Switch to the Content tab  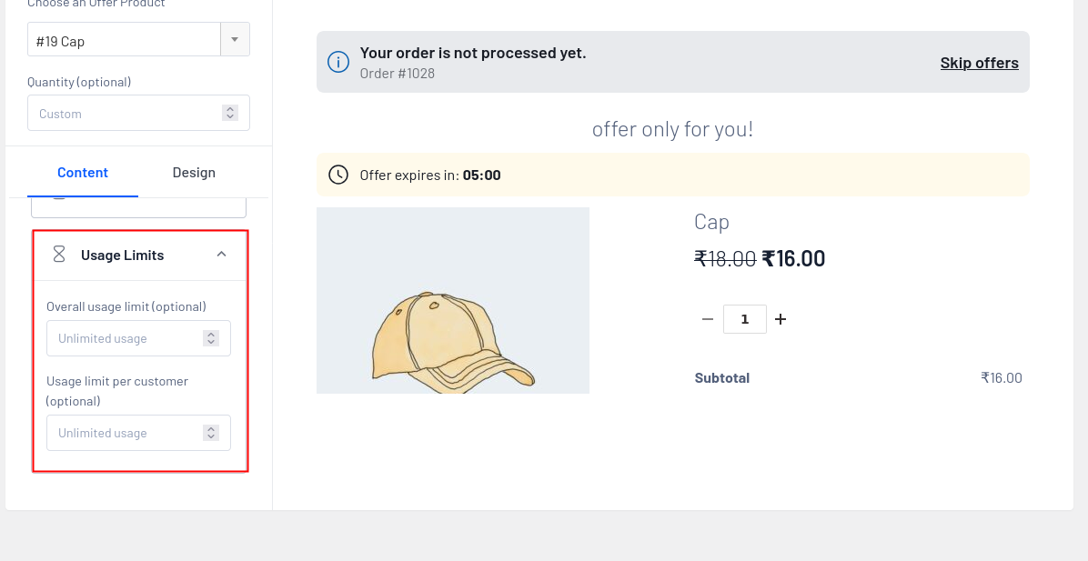[83, 173]
